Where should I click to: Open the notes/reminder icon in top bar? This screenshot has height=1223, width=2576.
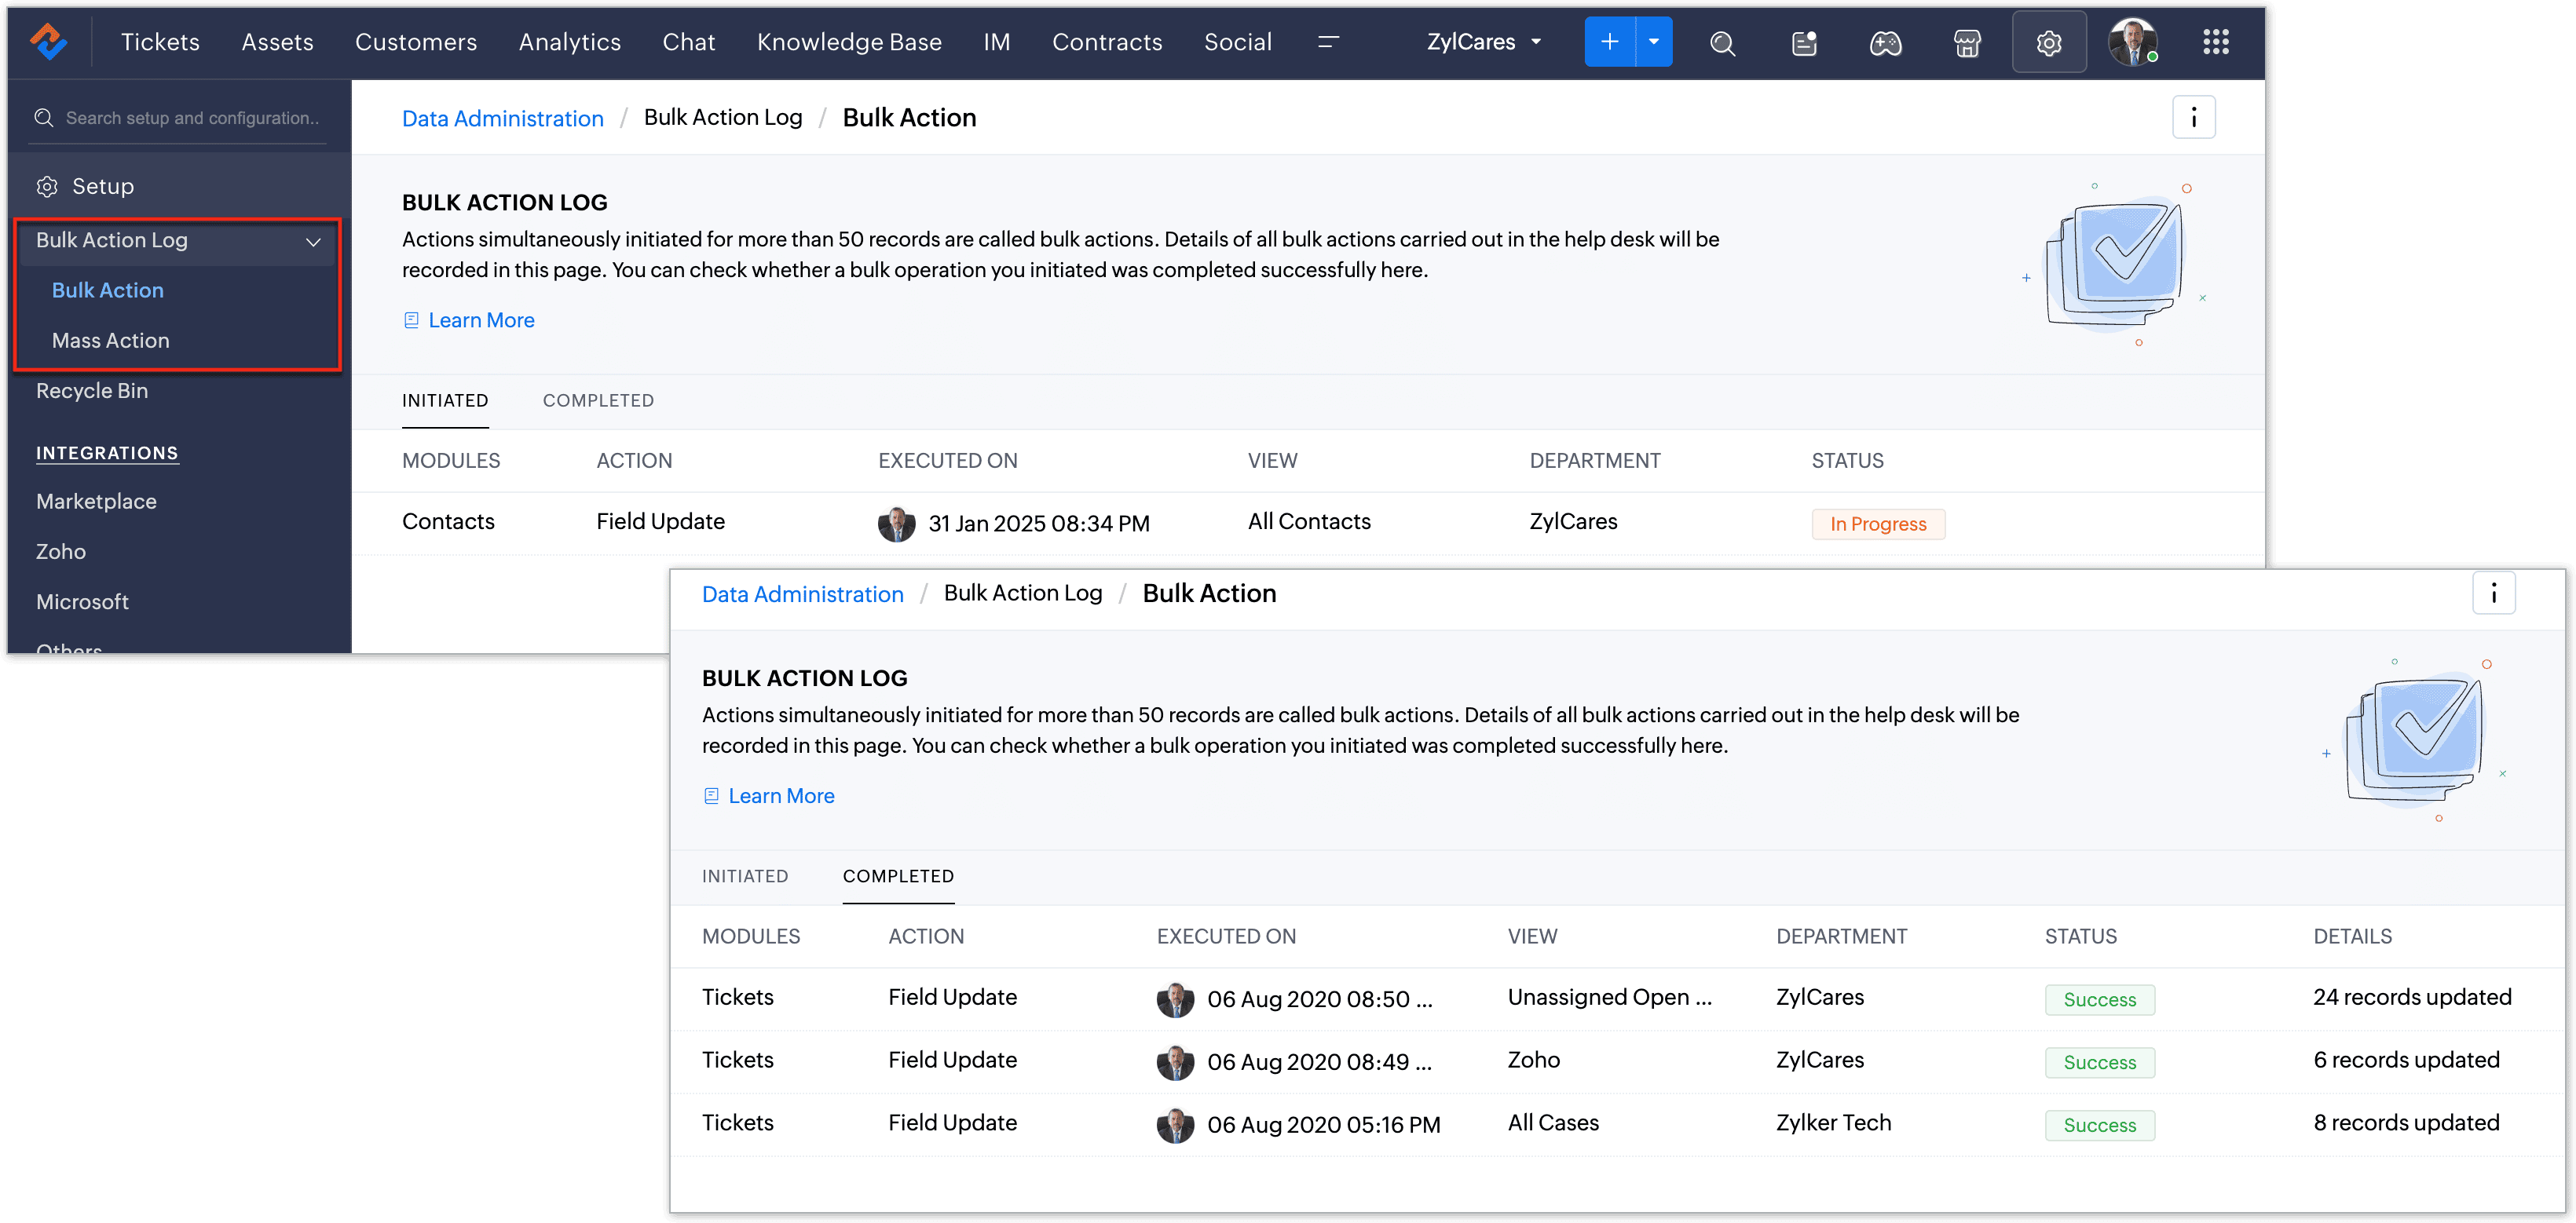click(x=1804, y=43)
